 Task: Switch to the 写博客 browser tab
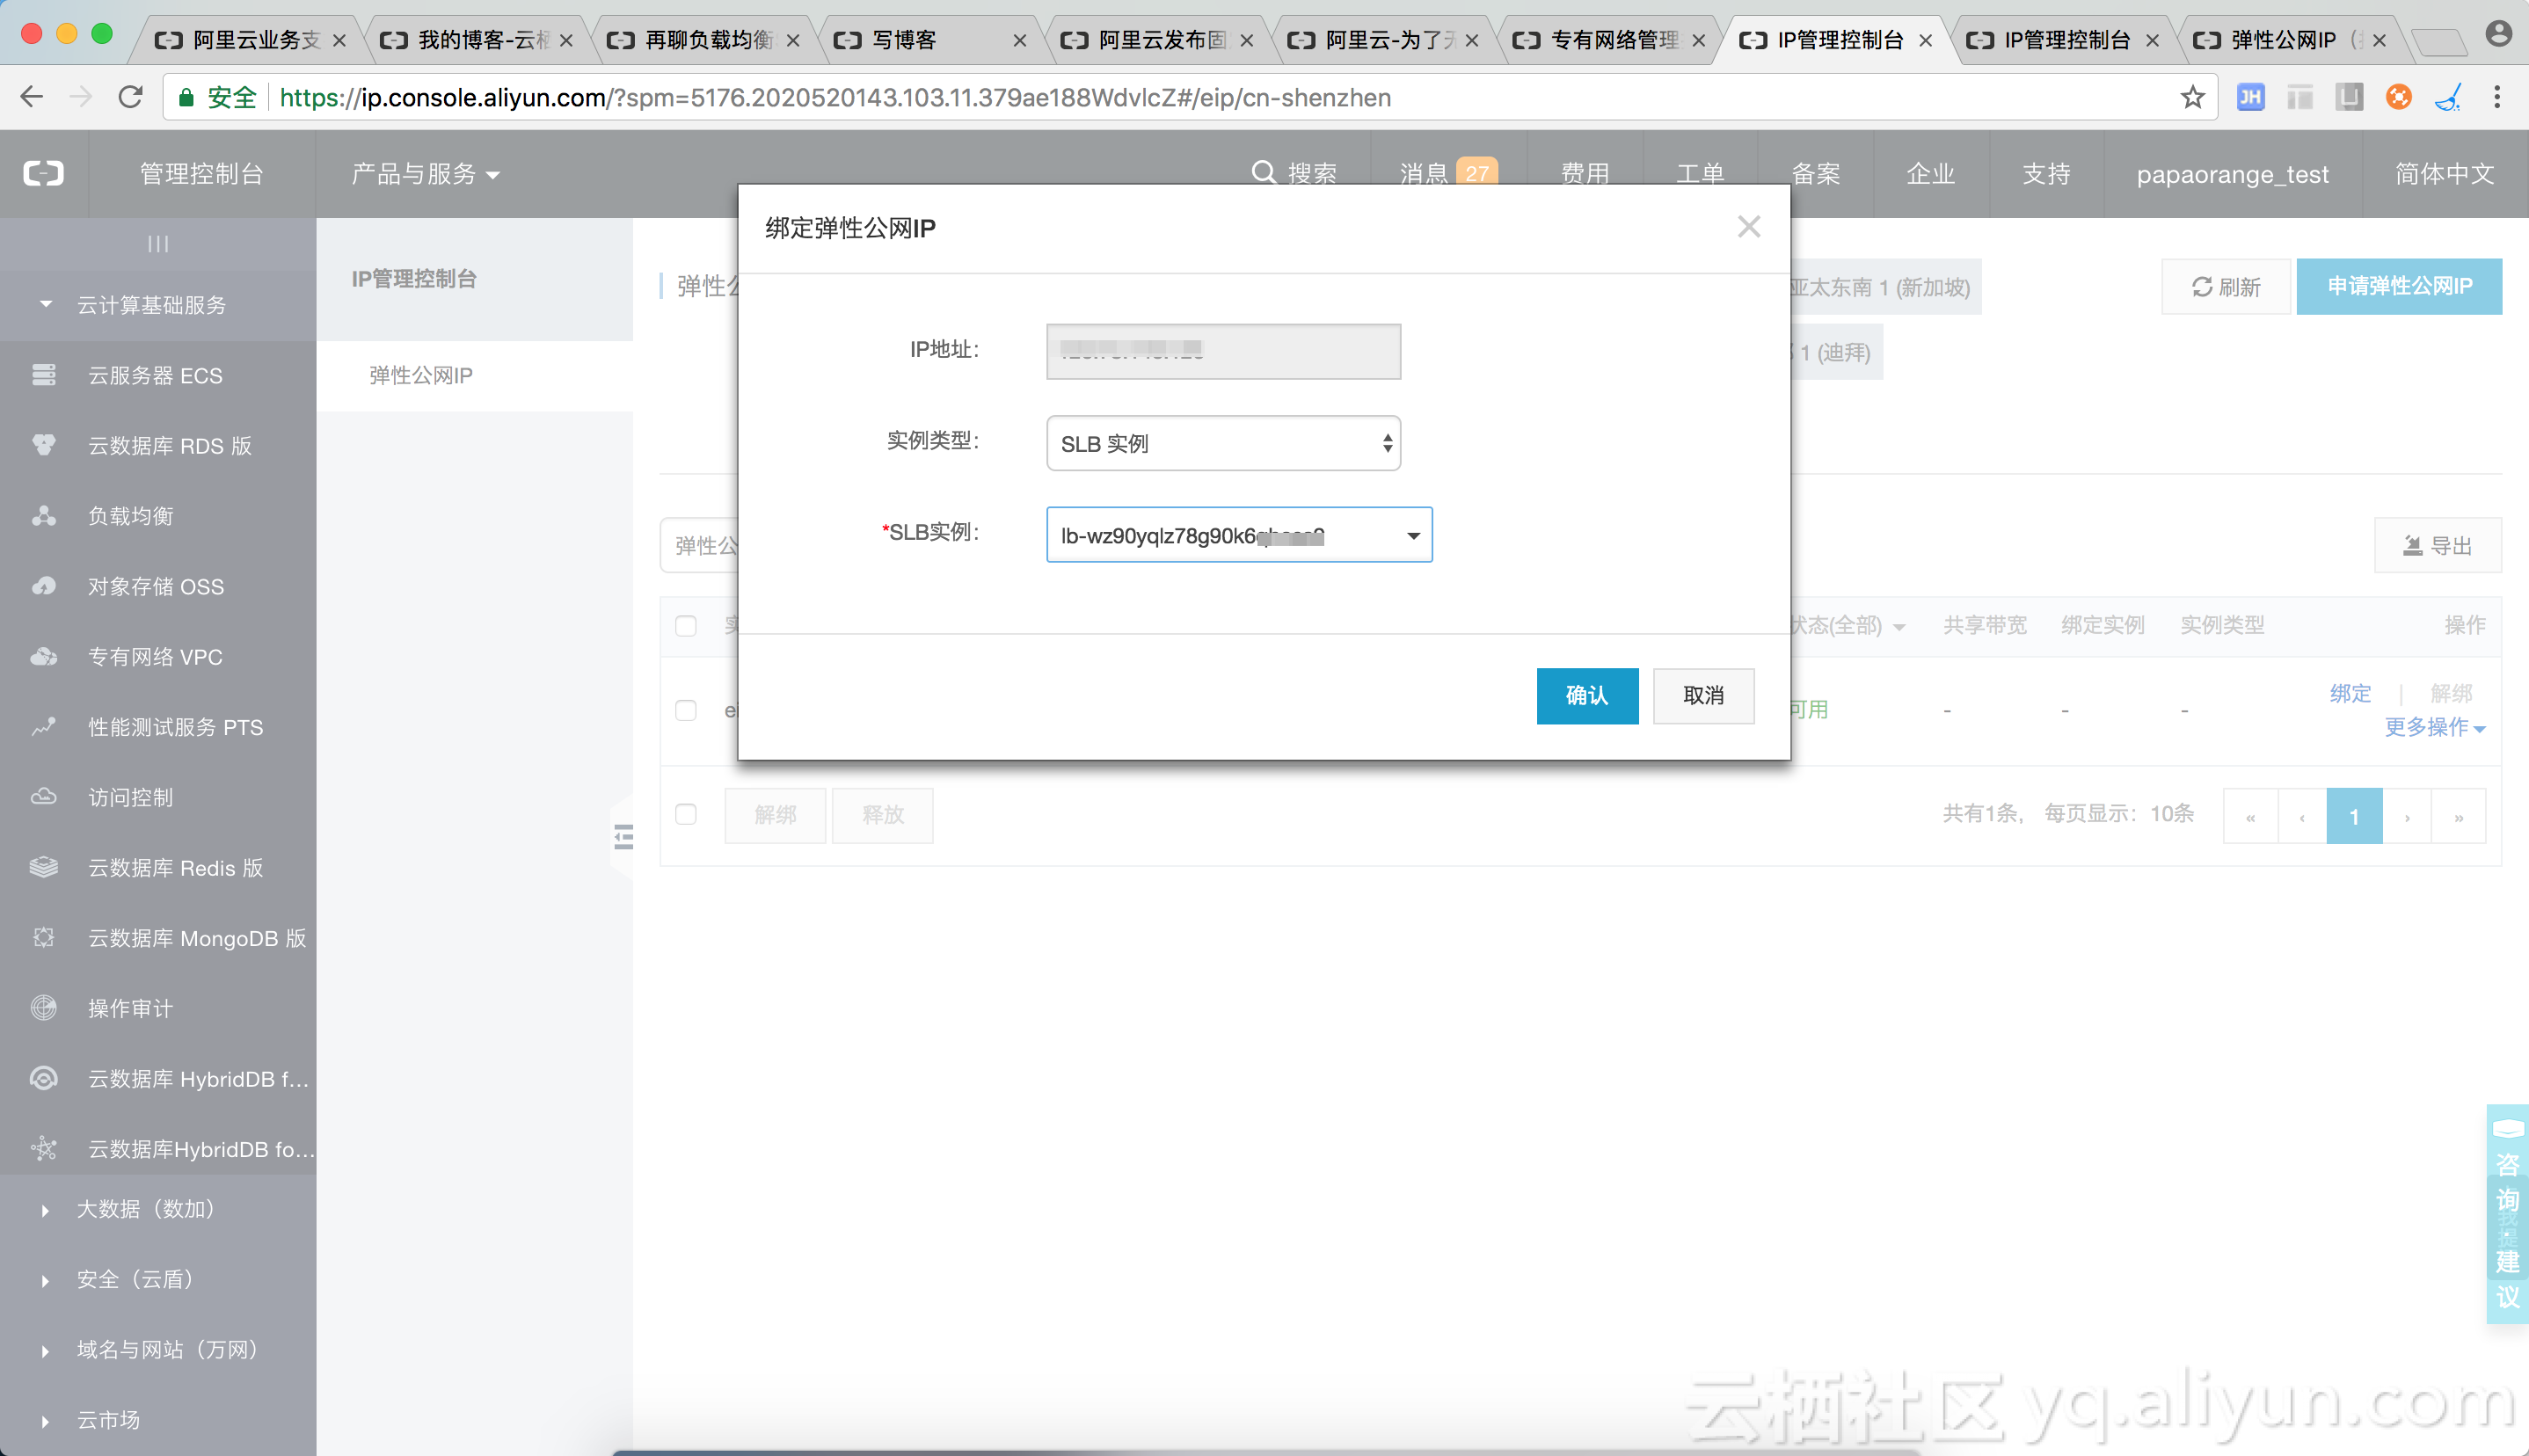(x=932, y=40)
